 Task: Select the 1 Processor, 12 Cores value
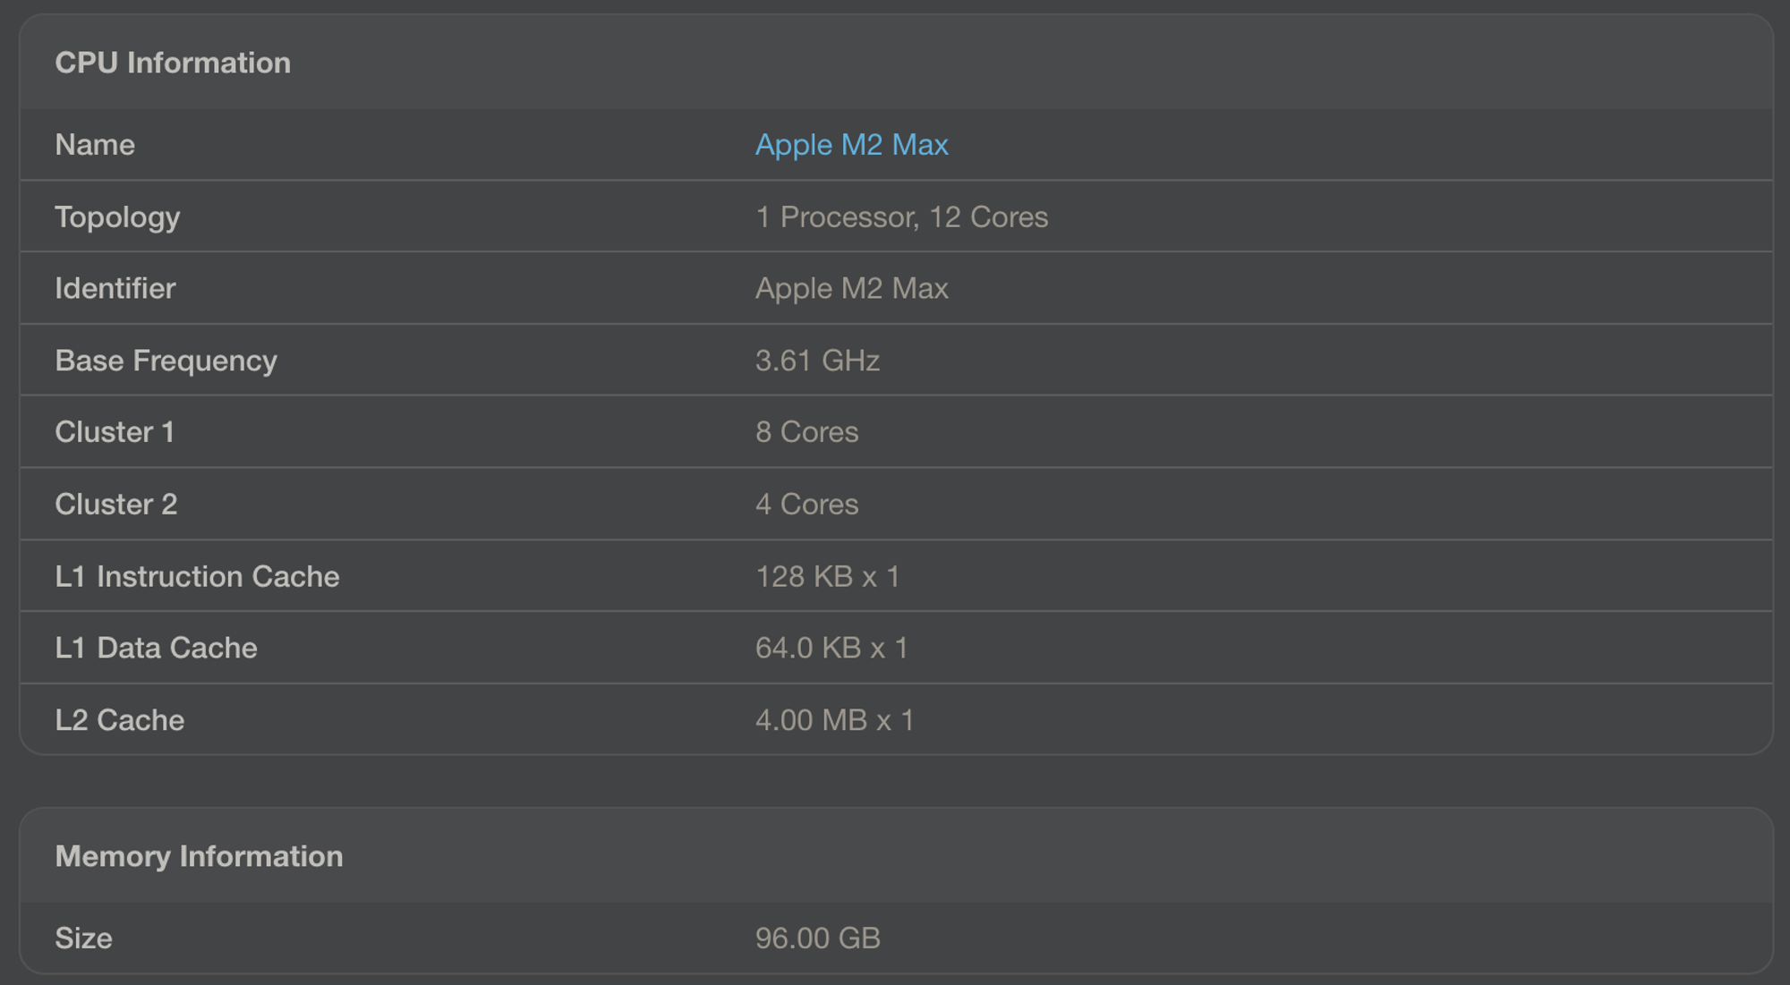click(x=901, y=217)
